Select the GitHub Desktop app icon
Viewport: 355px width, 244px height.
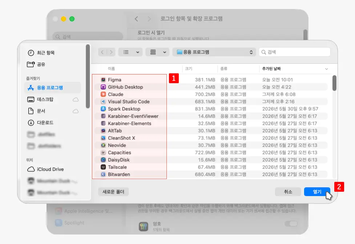pyautogui.click(x=103, y=87)
